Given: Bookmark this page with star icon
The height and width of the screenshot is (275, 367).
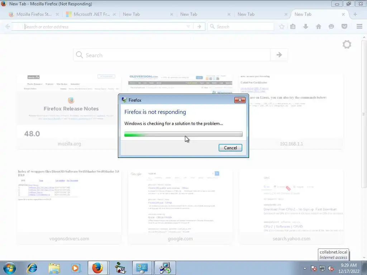Looking at the screenshot, I should pyautogui.click(x=282, y=26).
